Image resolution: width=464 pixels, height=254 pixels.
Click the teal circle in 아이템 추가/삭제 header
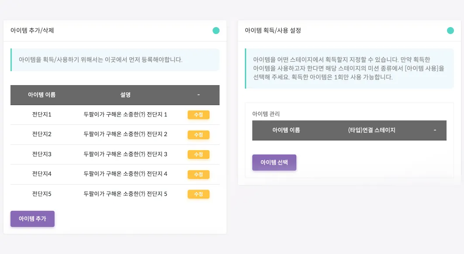tap(216, 31)
